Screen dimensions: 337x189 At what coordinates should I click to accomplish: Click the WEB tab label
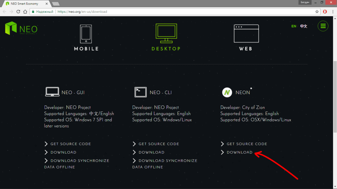246,49
